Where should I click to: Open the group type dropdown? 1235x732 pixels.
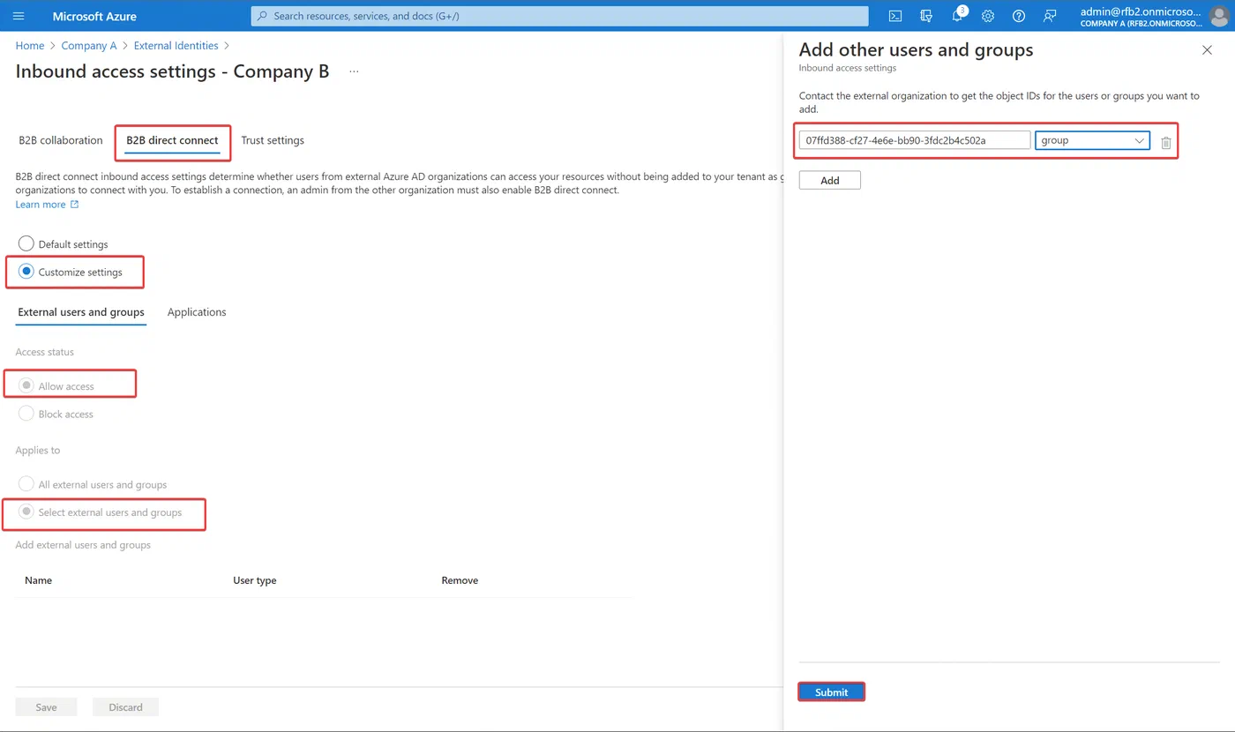click(1092, 140)
